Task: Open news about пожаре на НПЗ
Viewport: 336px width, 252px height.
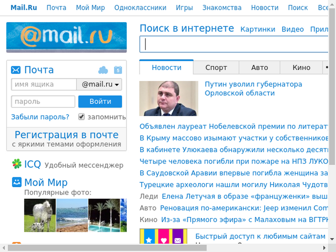Action: [x=234, y=161]
